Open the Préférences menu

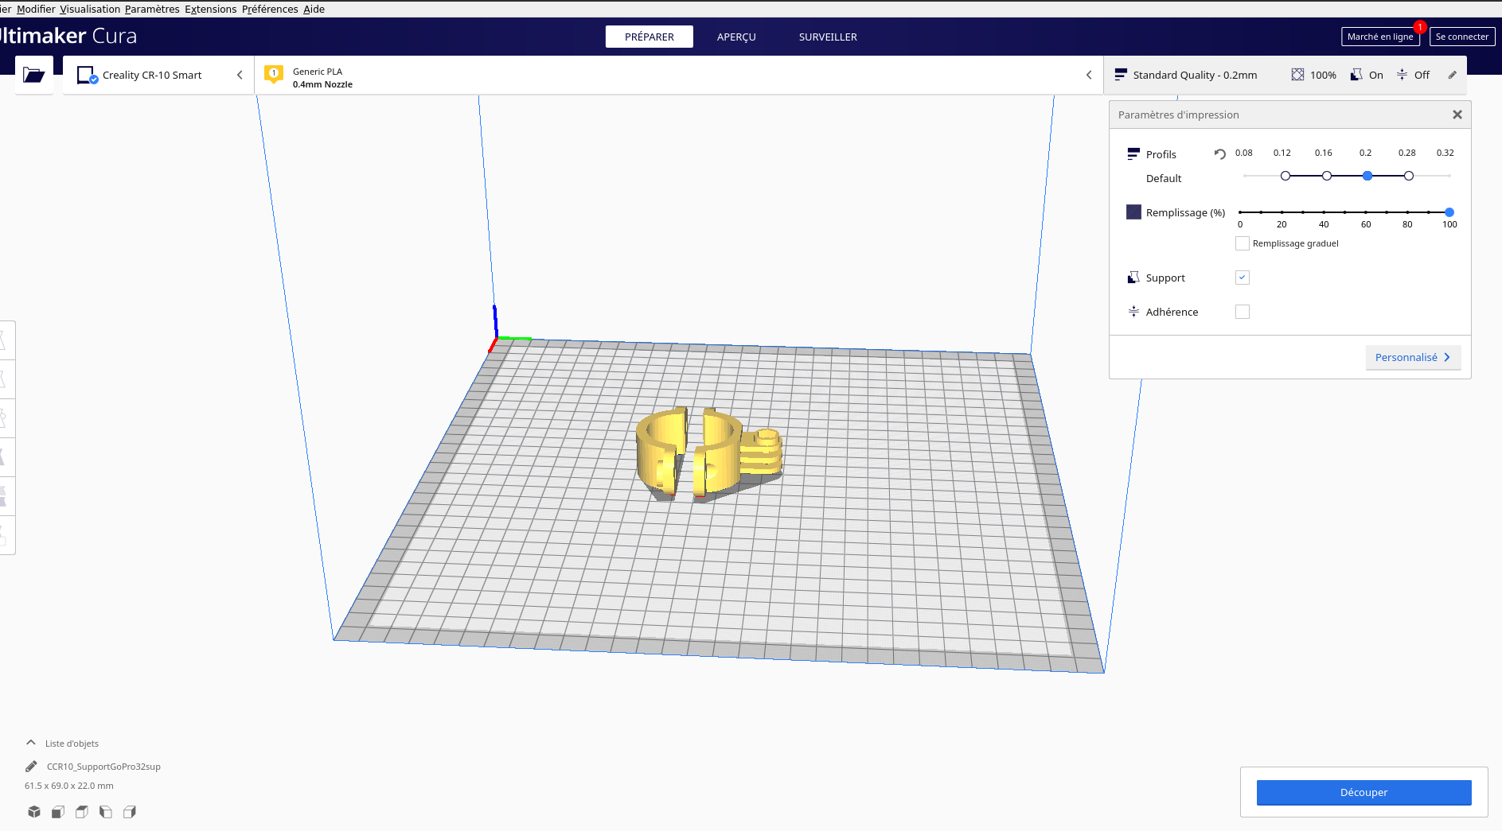pyautogui.click(x=270, y=9)
